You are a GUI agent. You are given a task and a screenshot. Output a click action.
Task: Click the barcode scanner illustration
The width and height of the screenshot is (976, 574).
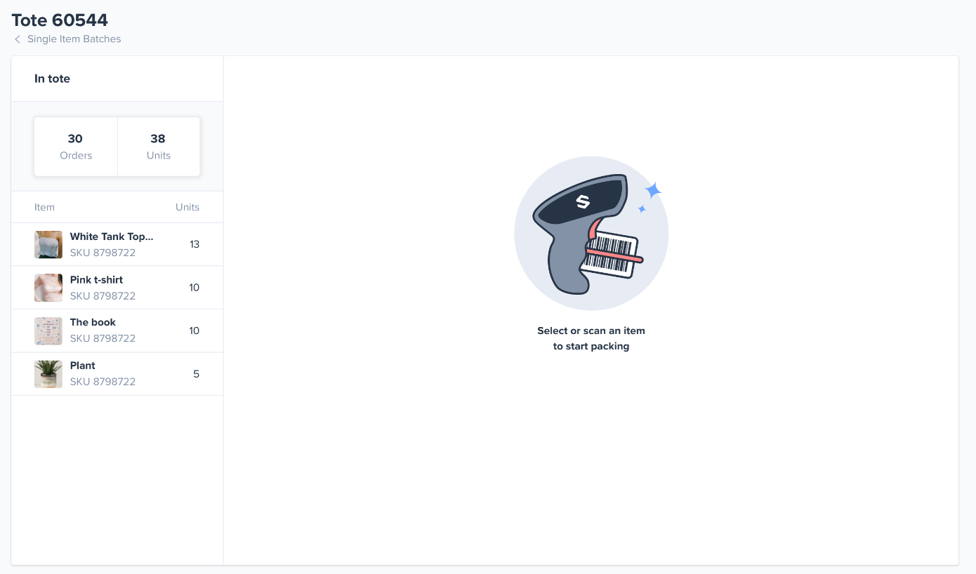click(x=591, y=233)
